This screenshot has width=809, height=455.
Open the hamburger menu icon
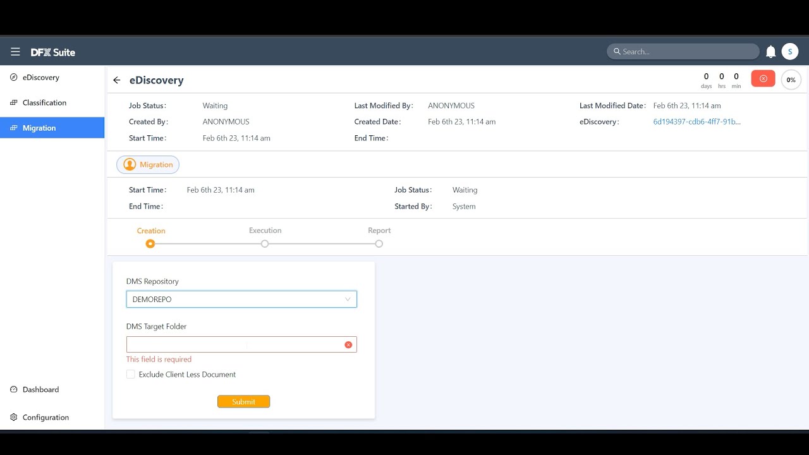click(15, 52)
